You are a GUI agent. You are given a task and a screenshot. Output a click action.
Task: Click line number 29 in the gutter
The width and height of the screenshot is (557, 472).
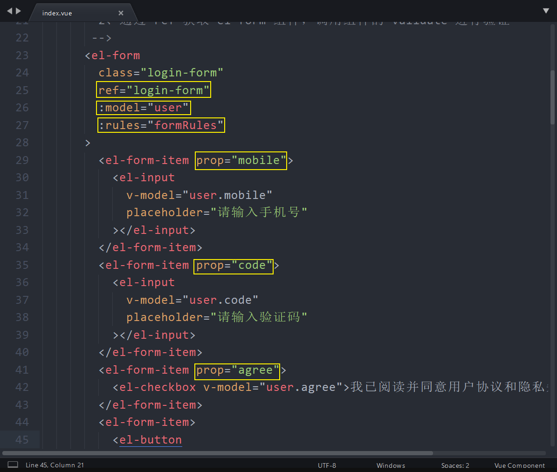(x=22, y=160)
